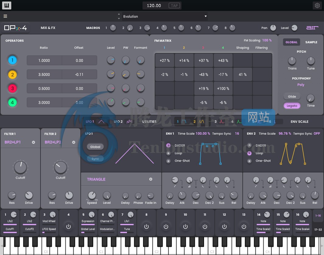Viewport: 324px width, 255px height.
Task: Click slot 14 Time Scale2 amount slider
Action: (x=263, y=232)
